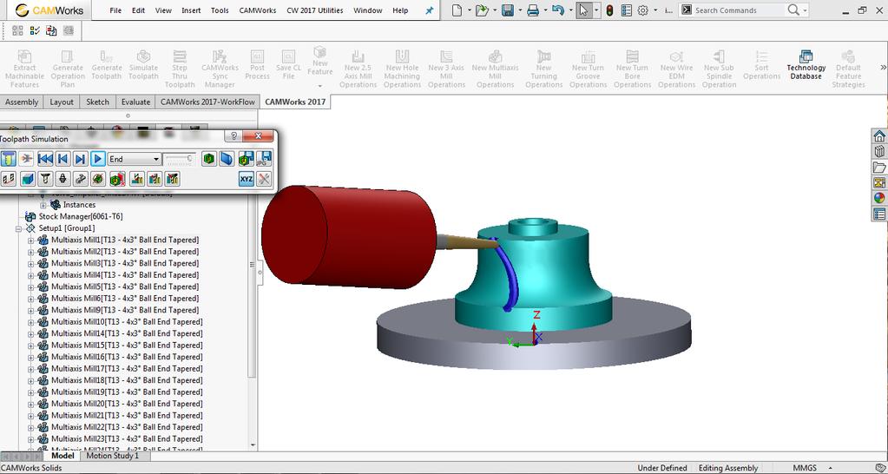
Task: Switch to the Evaluate tab
Action: click(136, 102)
